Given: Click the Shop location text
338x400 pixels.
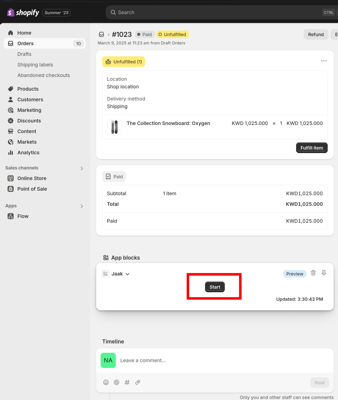Looking at the screenshot, I should tap(123, 87).
